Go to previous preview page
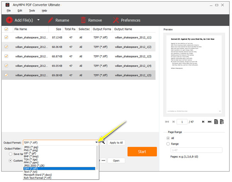This screenshot has height=182, width=232. (x=173, y=122)
